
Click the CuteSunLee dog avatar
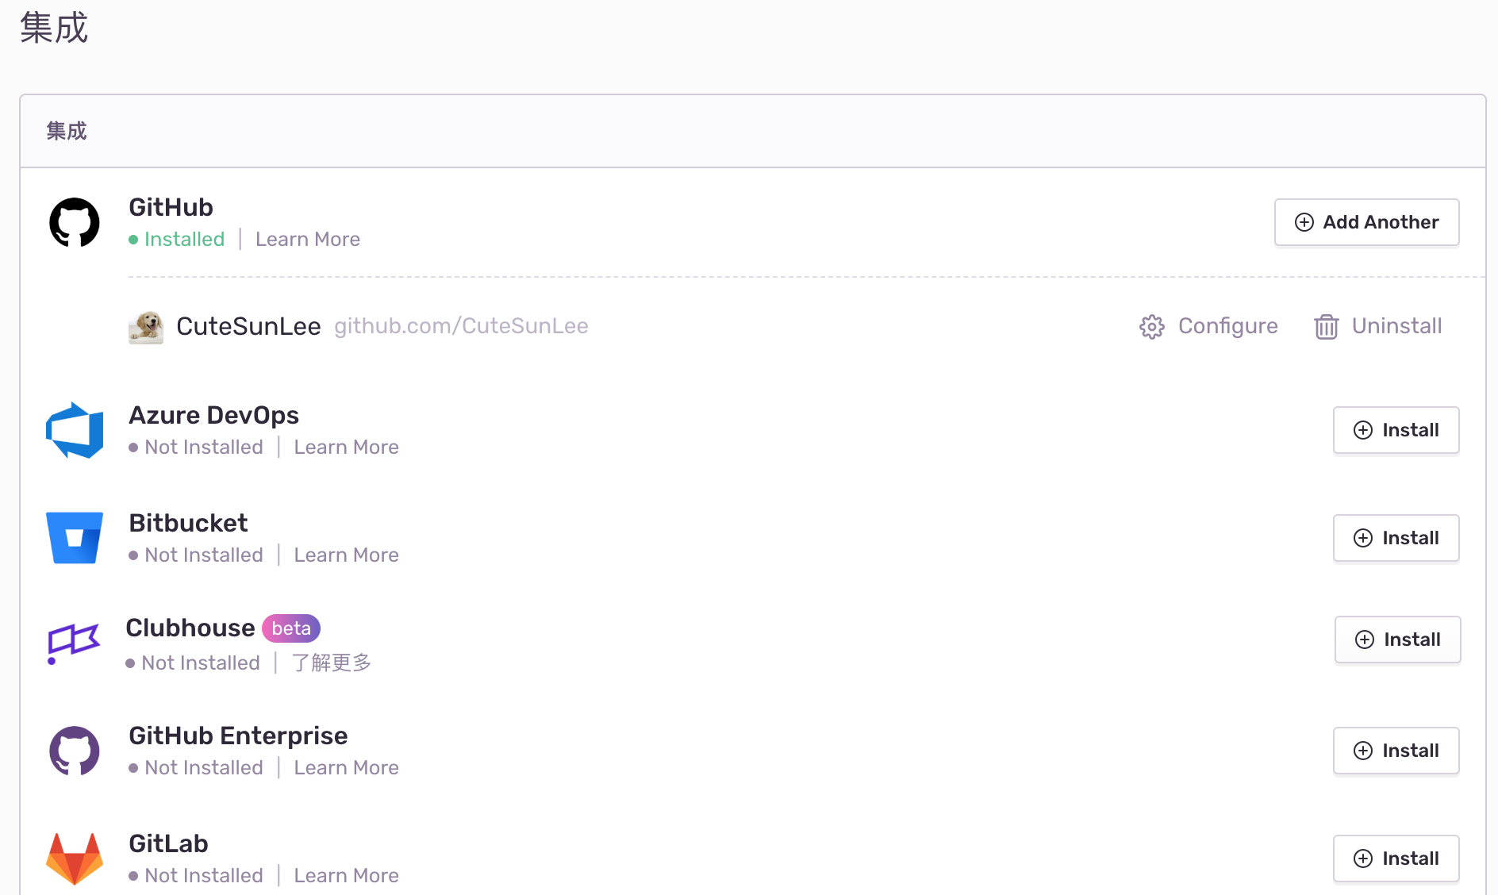(146, 327)
